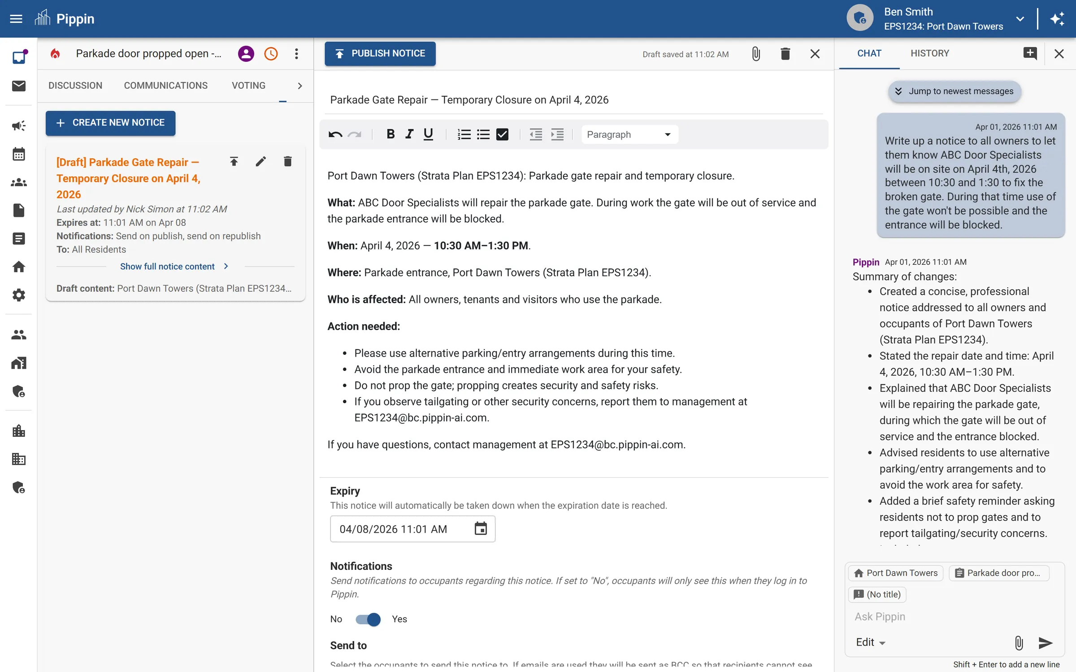Switch to the HISTORY tab

pos(929,53)
